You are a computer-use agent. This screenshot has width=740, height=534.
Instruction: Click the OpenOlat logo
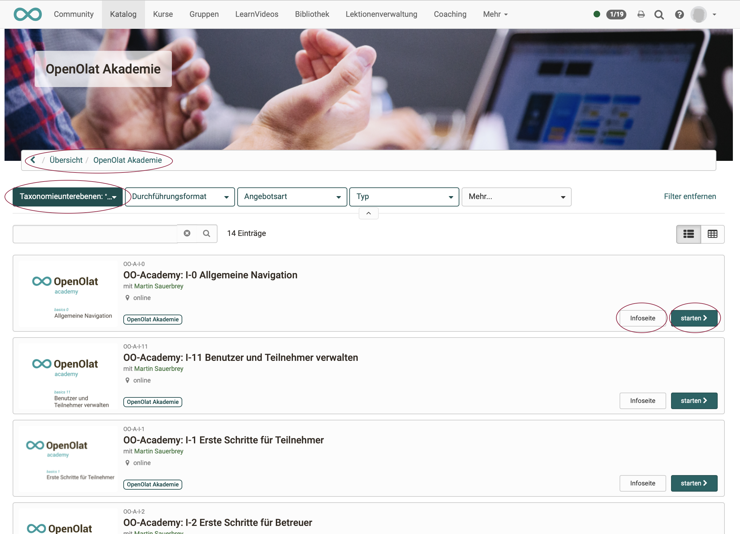point(28,14)
